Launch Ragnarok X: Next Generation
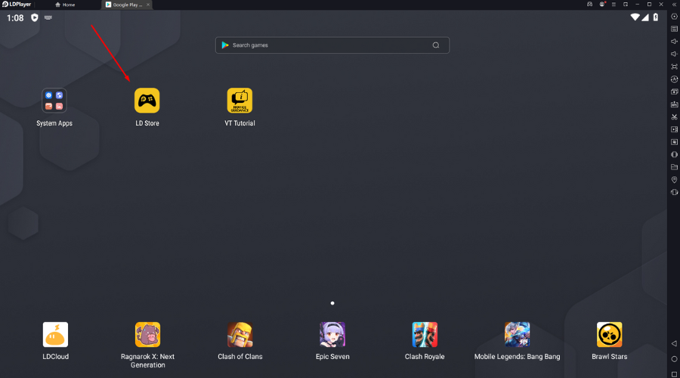 click(147, 335)
